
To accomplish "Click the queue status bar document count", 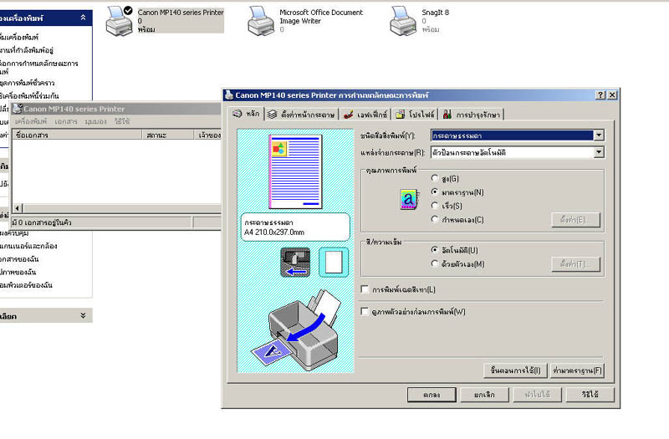I will pos(42,222).
